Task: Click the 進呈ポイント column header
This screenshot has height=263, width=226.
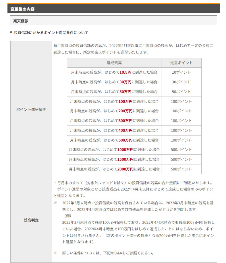Action: 181,63
